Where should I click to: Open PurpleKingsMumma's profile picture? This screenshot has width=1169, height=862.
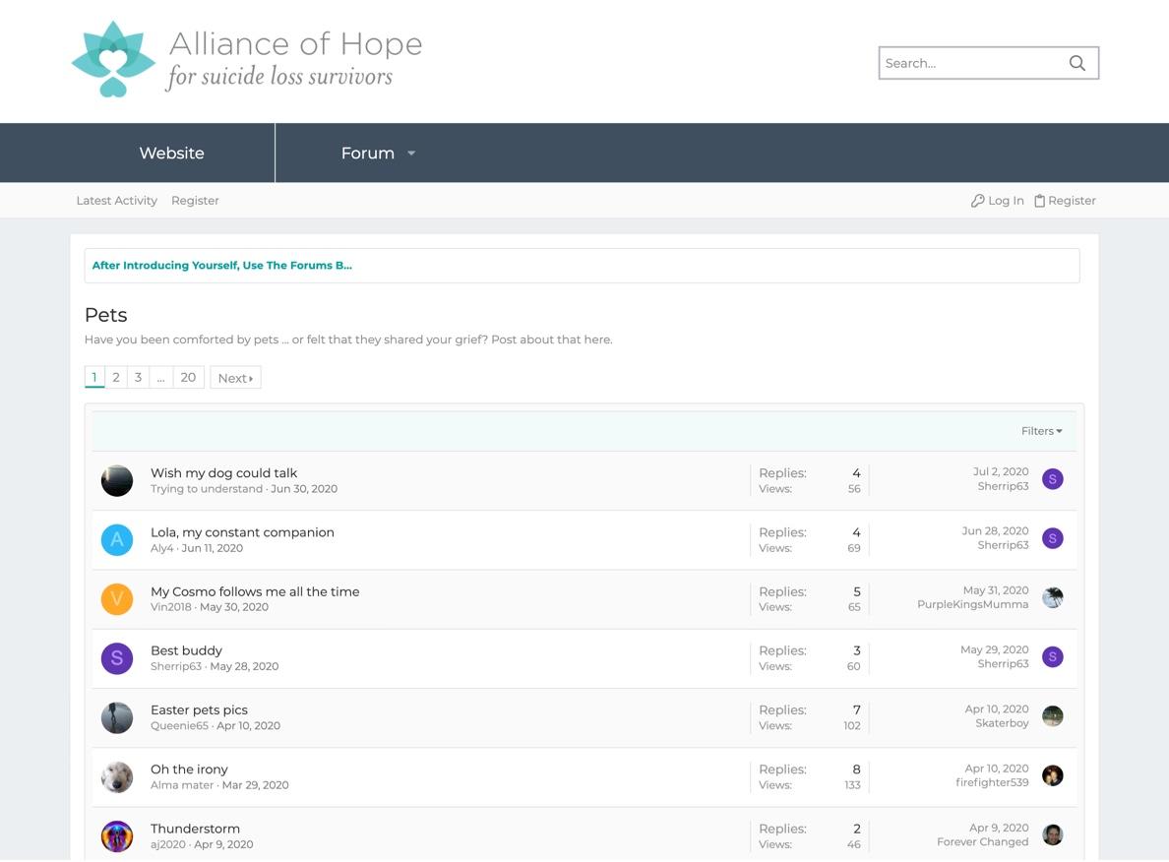tap(1052, 596)
